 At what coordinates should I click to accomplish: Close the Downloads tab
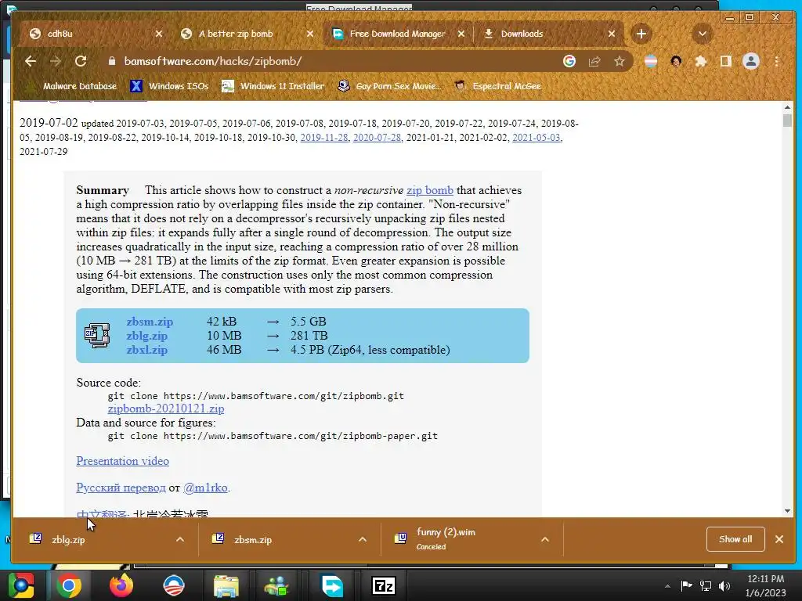click(x=611, y=34)
